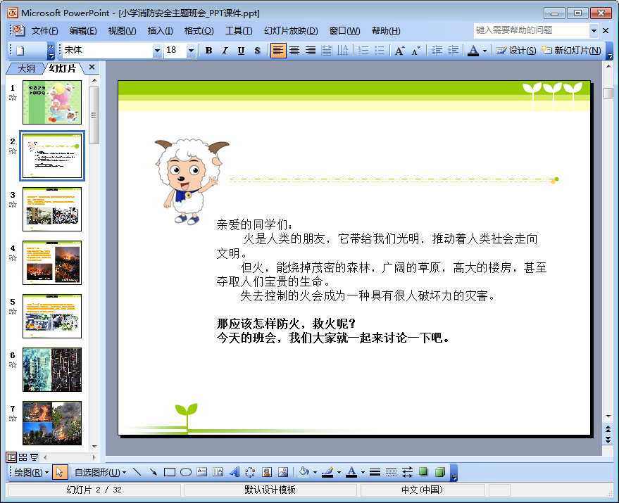The height and width of the screenshot is (503, 619).
Task: Select the Line drawing tool
Action: tap(137, 472)
